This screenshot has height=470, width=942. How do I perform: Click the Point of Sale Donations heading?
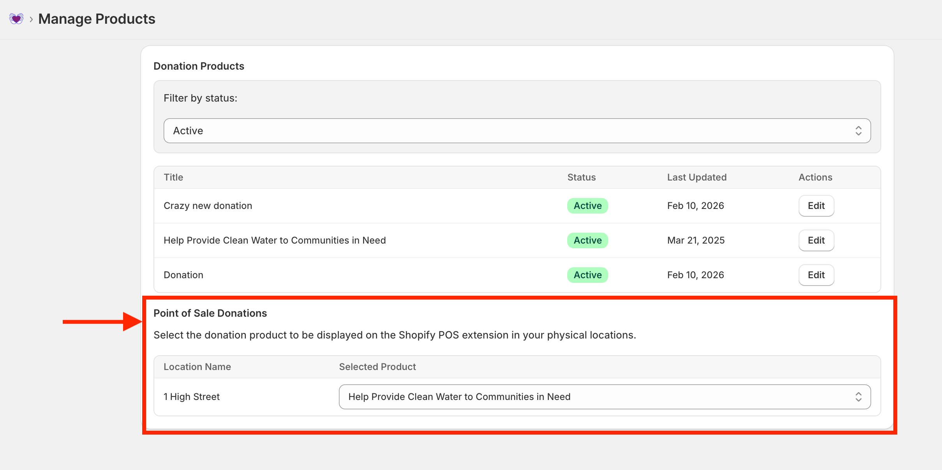[x=210, y=313]
